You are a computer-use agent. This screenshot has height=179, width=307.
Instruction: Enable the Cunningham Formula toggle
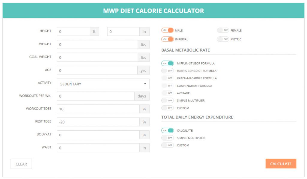pyautogui.click(x=167, y=86)
